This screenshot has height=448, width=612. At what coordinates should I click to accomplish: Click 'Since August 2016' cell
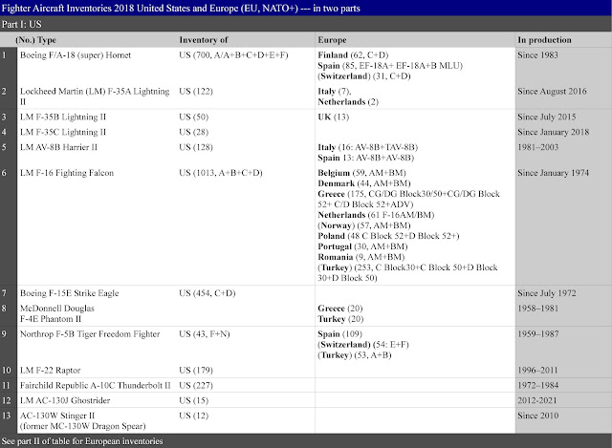[x=552, y=92]
